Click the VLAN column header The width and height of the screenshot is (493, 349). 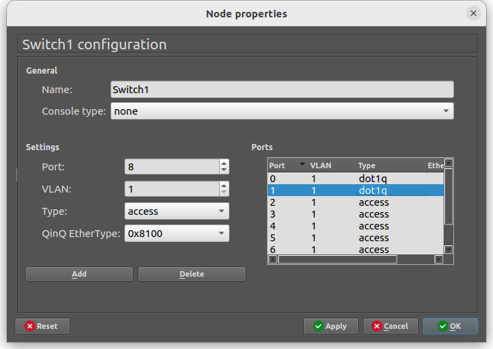click(x=332, y=165)
